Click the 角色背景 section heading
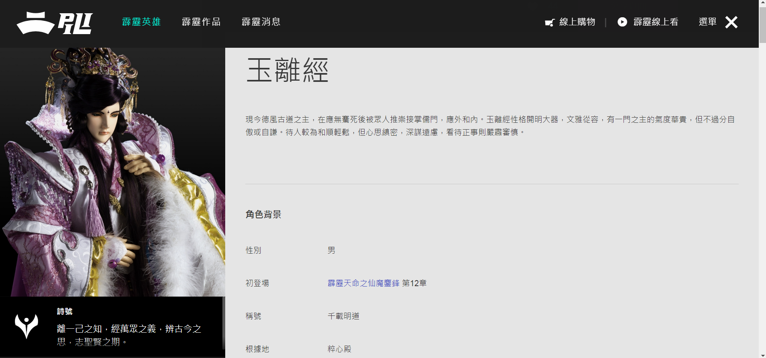 coord(263,215)
